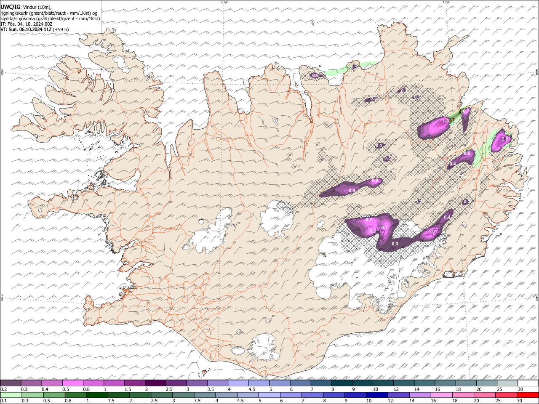Click the '(+59 h)' forecast offset text
The image size is (539, 404).
[61, 29]
